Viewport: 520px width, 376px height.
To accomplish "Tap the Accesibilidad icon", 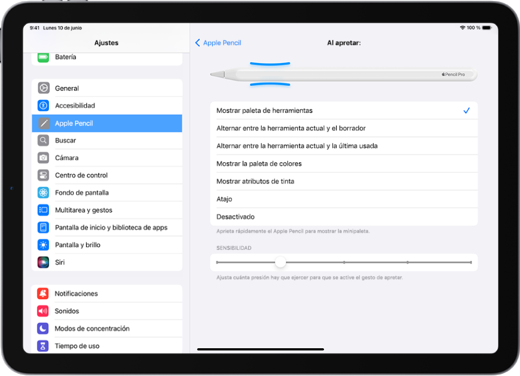I will [x=43, y=105].
